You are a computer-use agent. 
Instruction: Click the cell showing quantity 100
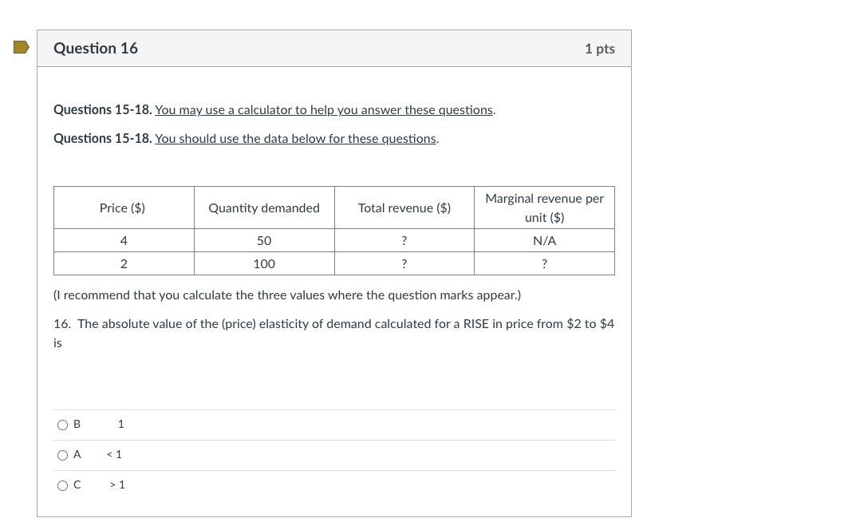[264, 263]
